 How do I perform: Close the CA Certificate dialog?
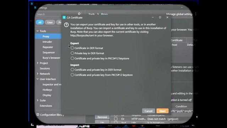pyautogui.click(x=167, y=17)
